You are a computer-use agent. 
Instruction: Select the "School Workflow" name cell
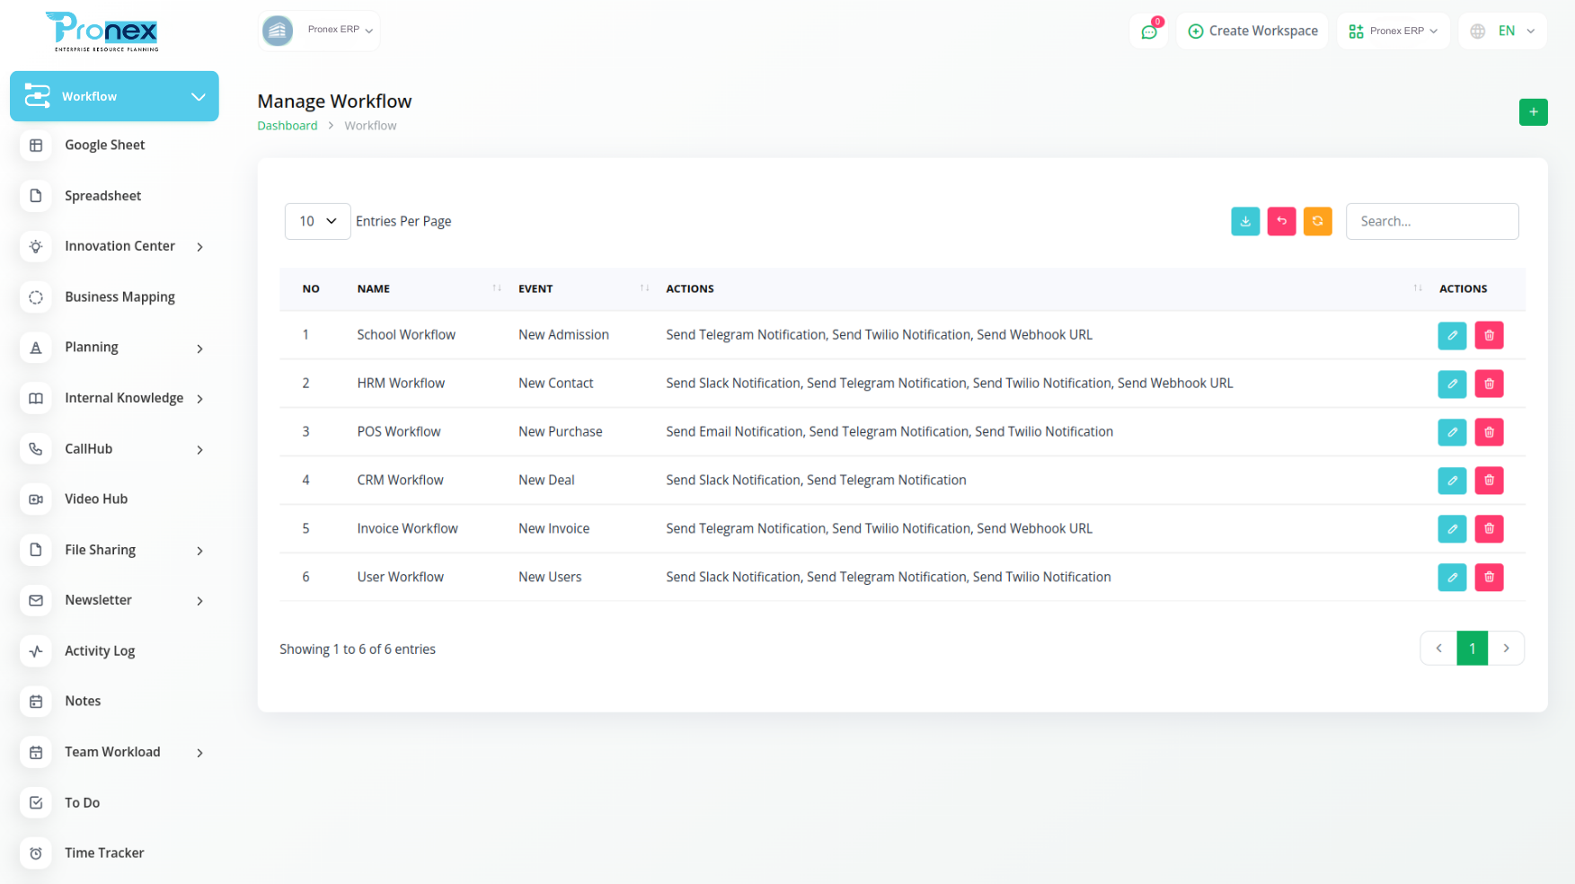pyautogui.click(x=406, y=335)
